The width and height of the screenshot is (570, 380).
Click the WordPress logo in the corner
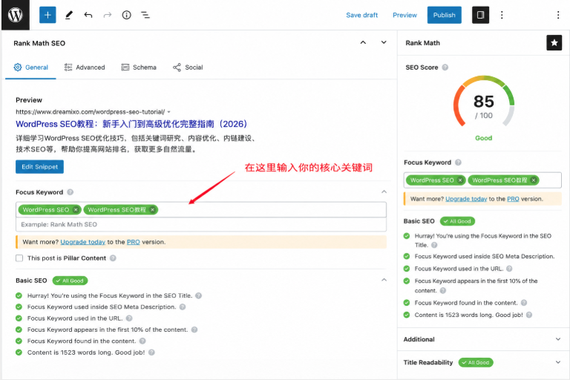coord(16,15)
